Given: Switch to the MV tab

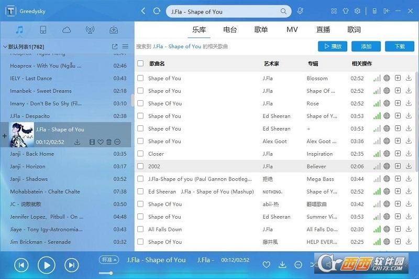Looking at the screenshot, I should 292,30.
